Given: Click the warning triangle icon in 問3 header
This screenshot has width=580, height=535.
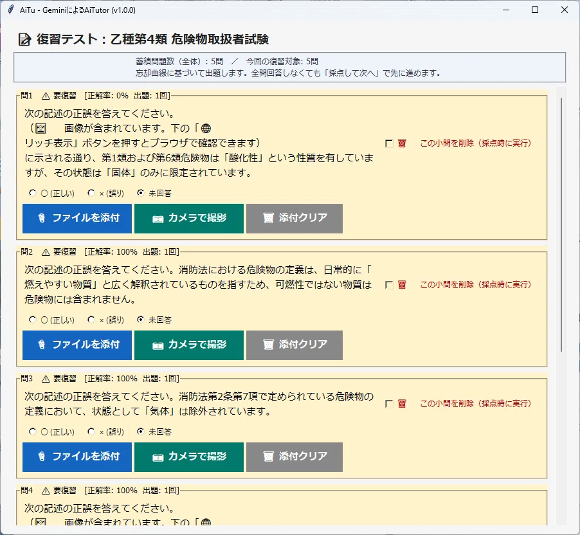Looking at the screenshot, I should [x=46, y=379].
